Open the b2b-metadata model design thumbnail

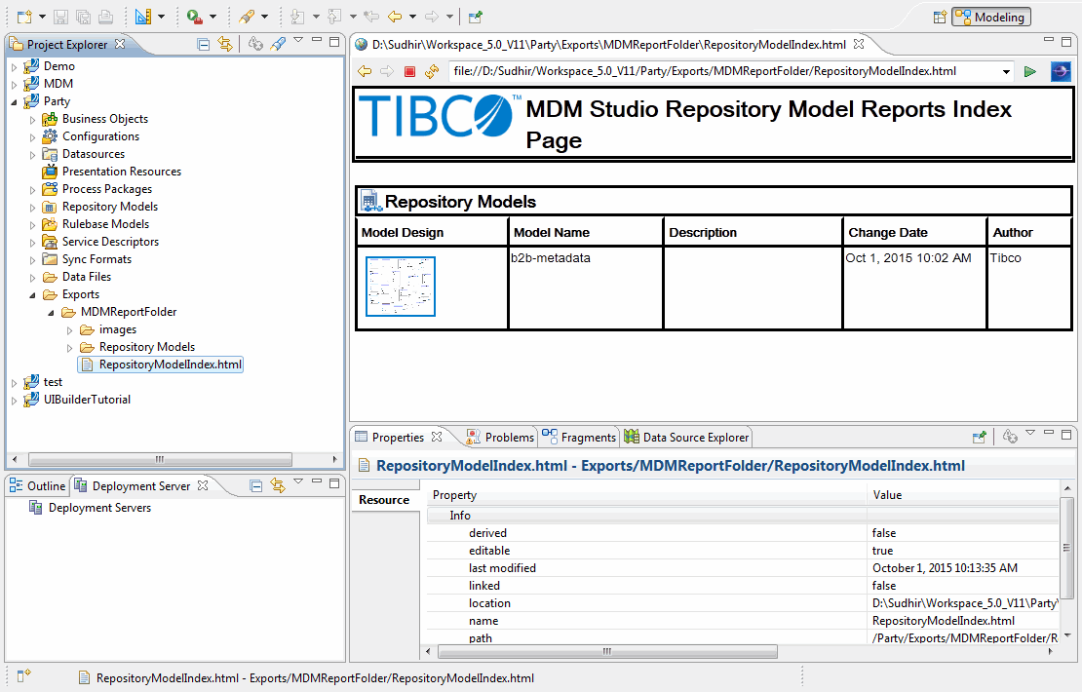(x=401, y=287)
